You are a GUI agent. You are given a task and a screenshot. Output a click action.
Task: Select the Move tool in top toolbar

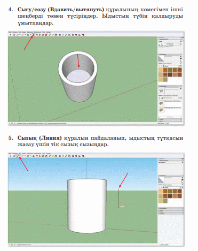pyautogui.click(x=39, y=35)
